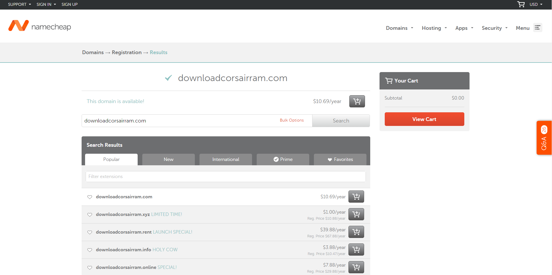Click downloadcorsairram.com domain name in results
Screen dimensions: 552x275
pos(124,197)
